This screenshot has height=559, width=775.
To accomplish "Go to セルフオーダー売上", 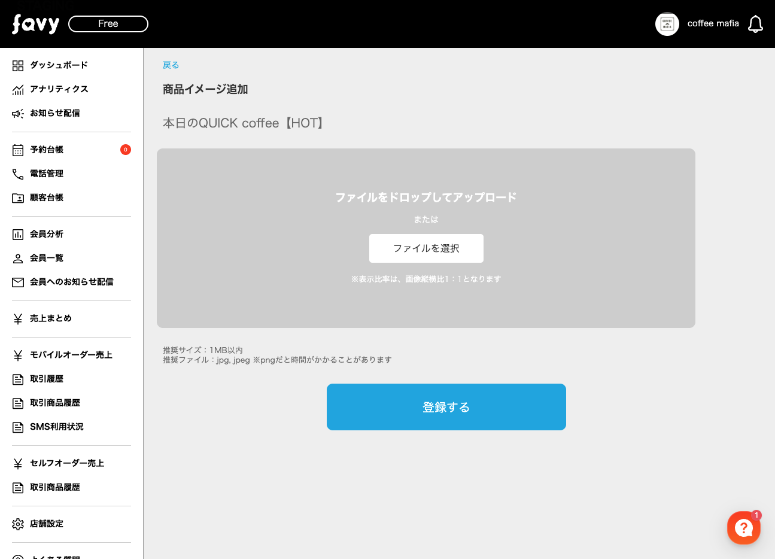I will click(x=67, y=463).
